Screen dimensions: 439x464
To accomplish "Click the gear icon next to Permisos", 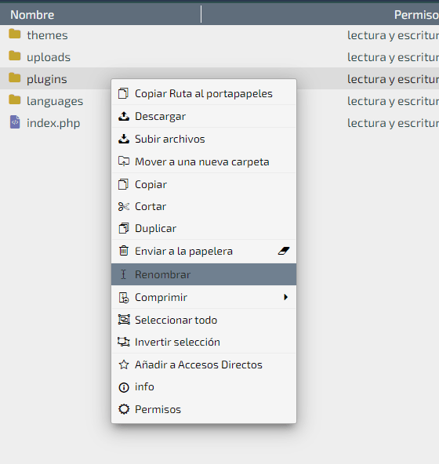I will click(x=124, y=409).
